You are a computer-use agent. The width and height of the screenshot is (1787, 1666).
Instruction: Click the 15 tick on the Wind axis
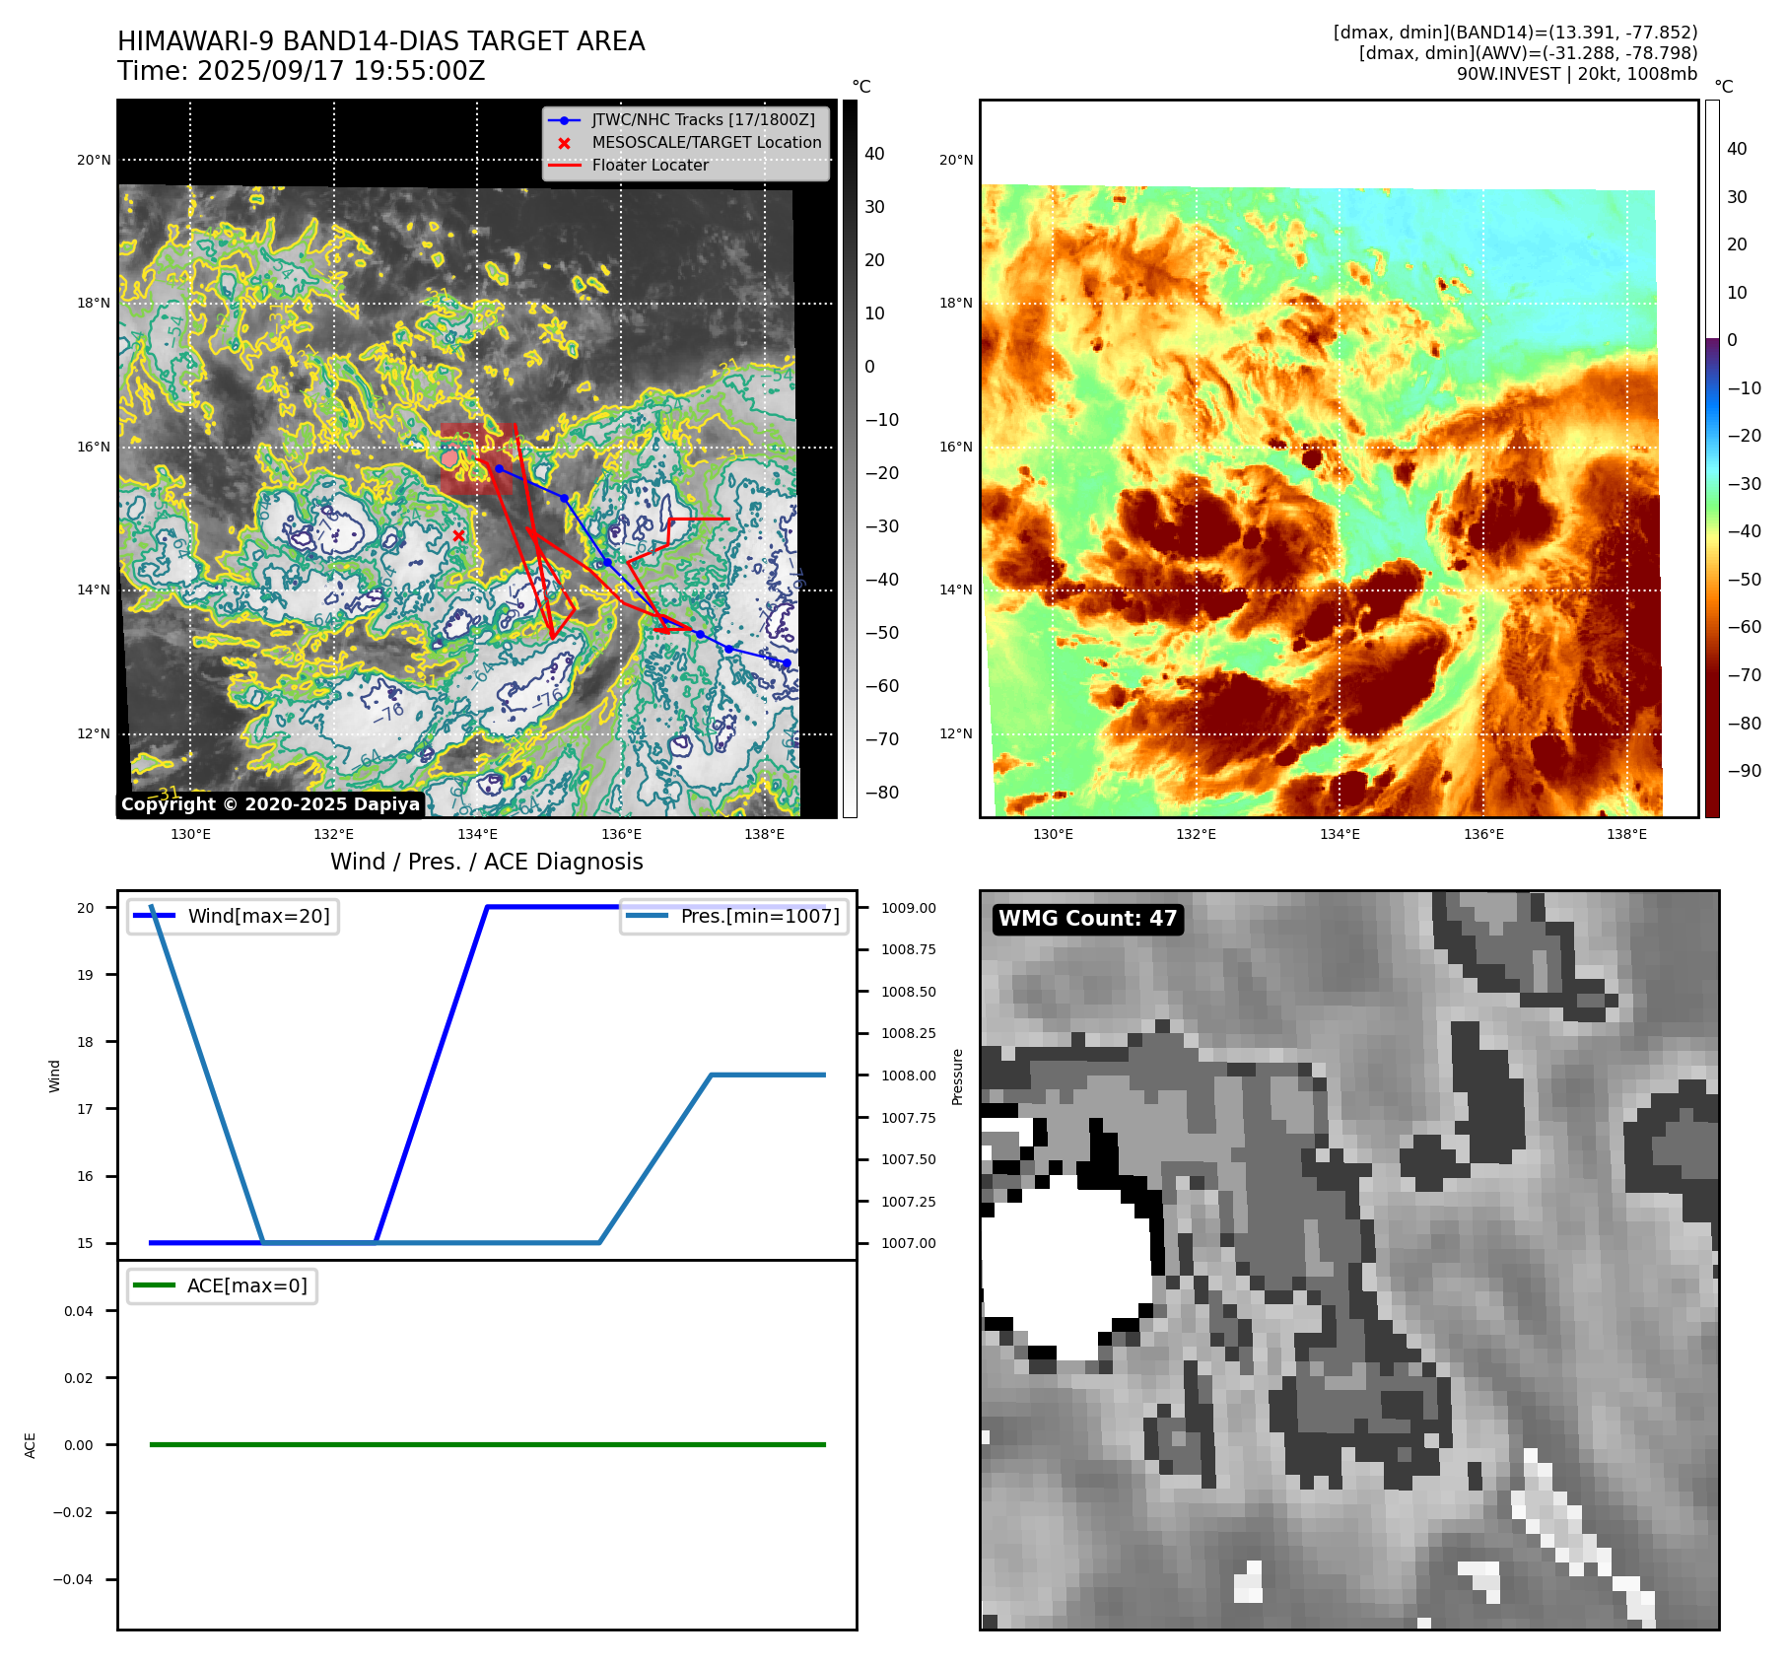(x=86, y=1243)
